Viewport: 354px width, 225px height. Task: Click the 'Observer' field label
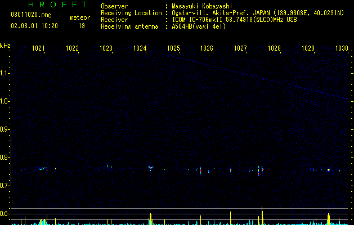(114, 6)
